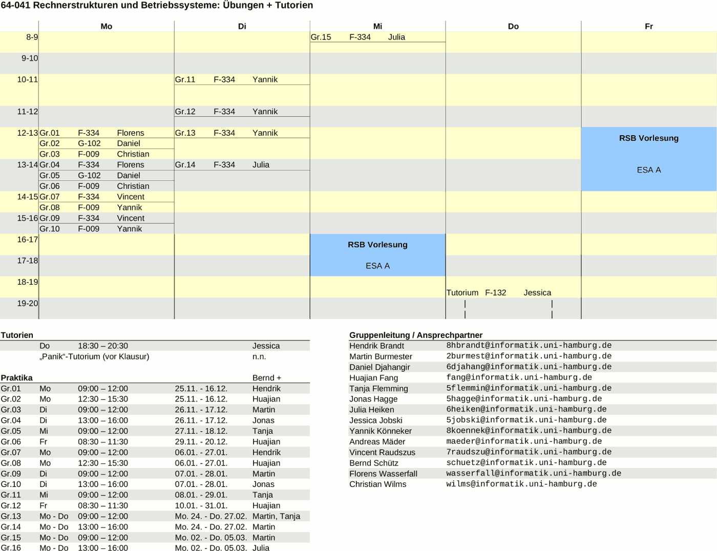The width and height of the screenshot is (717, 551).
Task: Click the email 6djahang@informatik.uni-hamburg.de
Action: (x=529, y=367)
